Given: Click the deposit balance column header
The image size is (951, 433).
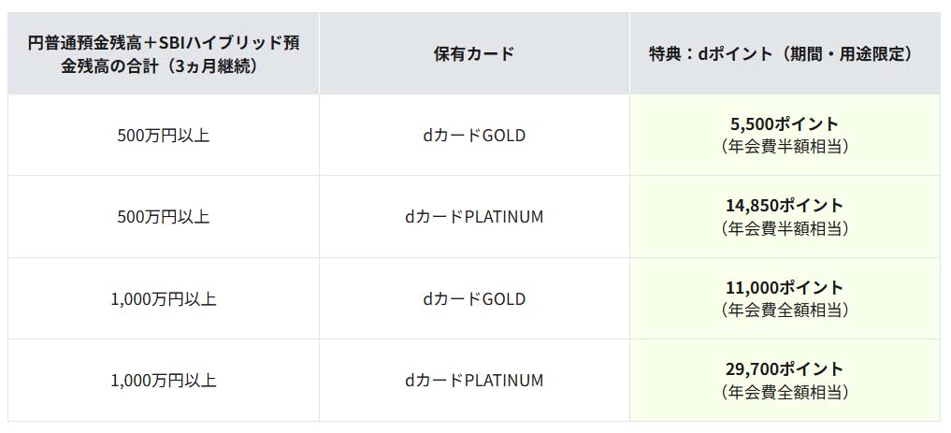Looking at the screenshot, I should (163, 54).
